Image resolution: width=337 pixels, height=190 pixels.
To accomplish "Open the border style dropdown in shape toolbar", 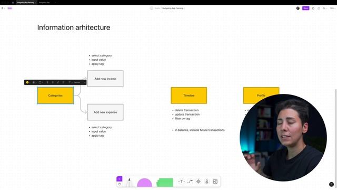I will tap(41, 82).
